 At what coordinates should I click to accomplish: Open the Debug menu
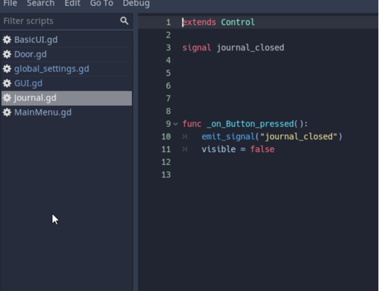(x=136, y=4)
